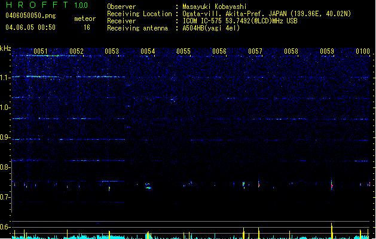
Task: Click the 0051 time marker
Action: [x=41, y=51]
